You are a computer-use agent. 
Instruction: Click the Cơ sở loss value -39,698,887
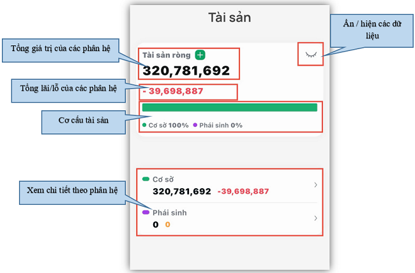[243, 191]
